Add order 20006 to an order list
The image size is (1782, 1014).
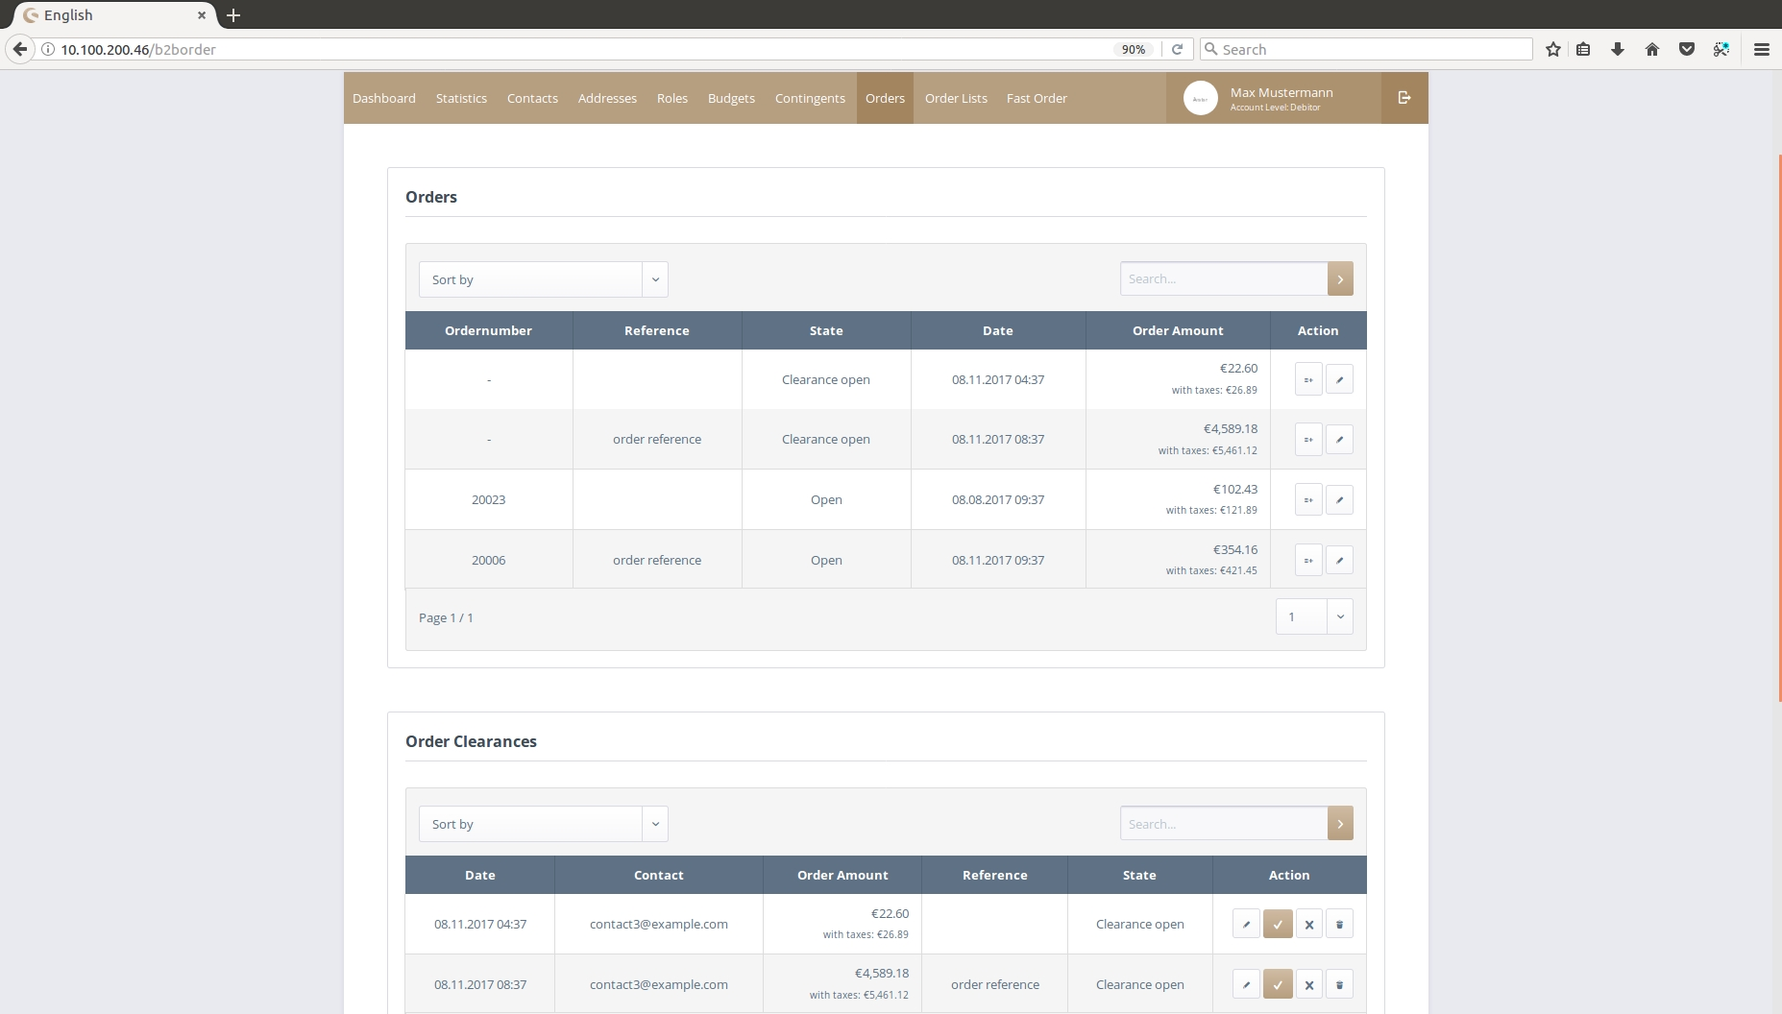pyautogui.click(x=1308, y=561)
